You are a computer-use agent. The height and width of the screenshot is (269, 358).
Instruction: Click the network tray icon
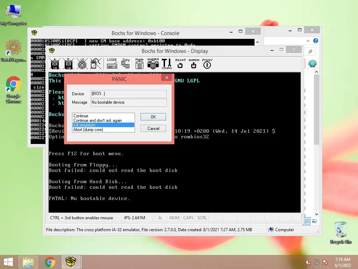316,262
